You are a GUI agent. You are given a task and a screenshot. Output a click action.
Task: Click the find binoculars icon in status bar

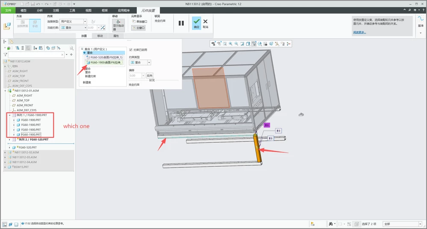pos(330,224)
